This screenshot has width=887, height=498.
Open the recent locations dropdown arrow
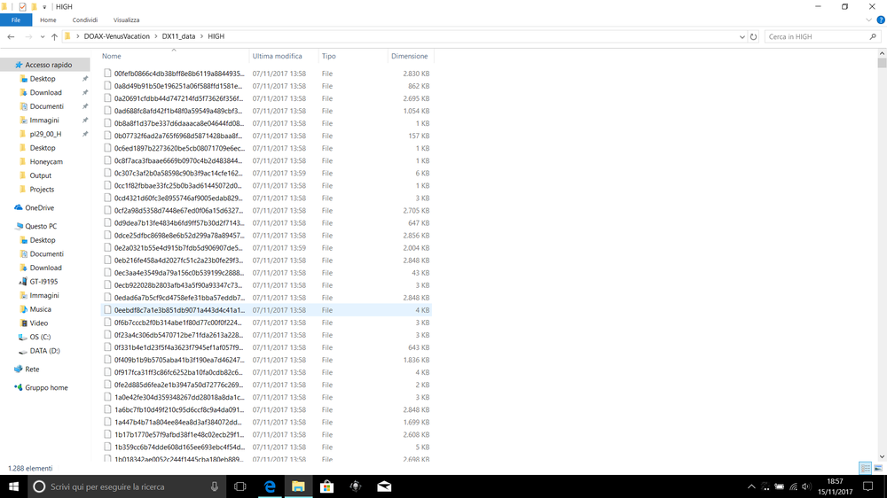click(42, 36)
